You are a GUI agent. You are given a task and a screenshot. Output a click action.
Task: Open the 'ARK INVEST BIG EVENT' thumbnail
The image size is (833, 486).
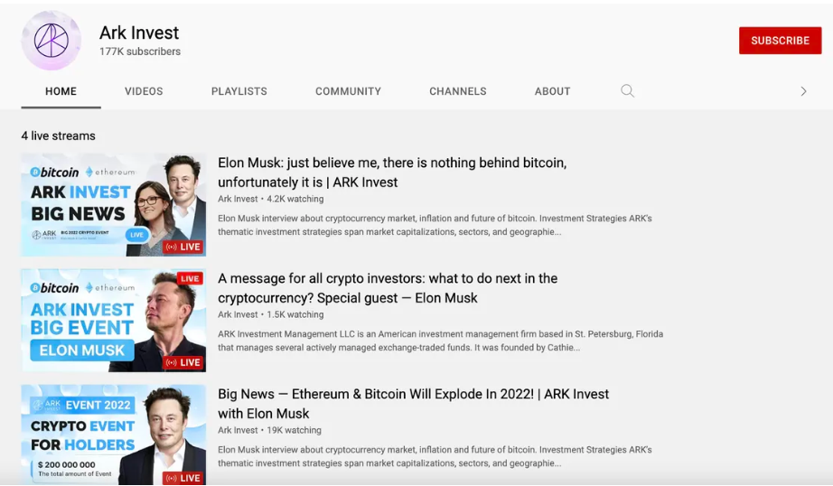[x=114, y=321]
